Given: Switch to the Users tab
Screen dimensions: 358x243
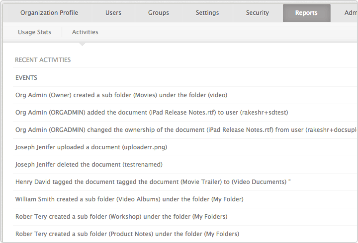Looking at the screenshot, I should pyautogui.click(x=113, y=13).
